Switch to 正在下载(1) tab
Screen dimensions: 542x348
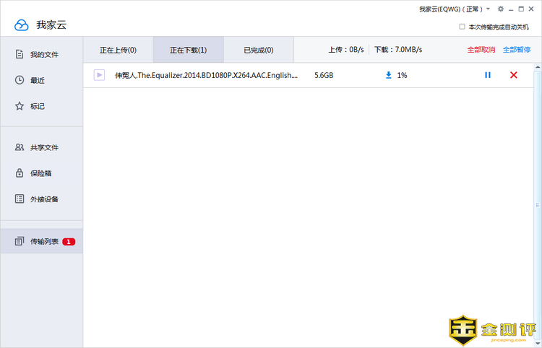click(x=188, y=51)
